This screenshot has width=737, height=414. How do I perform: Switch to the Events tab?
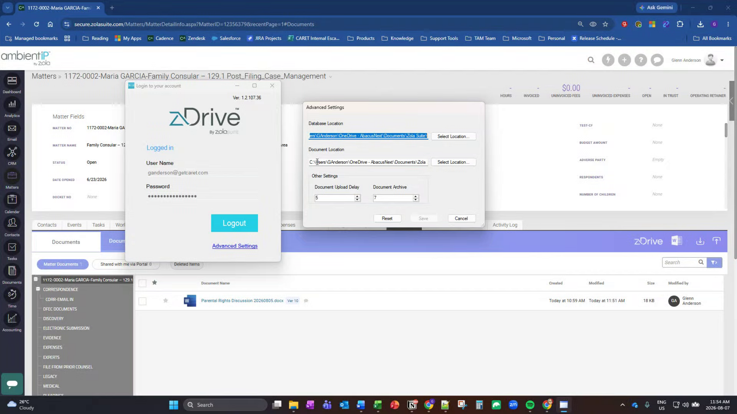click(74, 225)
